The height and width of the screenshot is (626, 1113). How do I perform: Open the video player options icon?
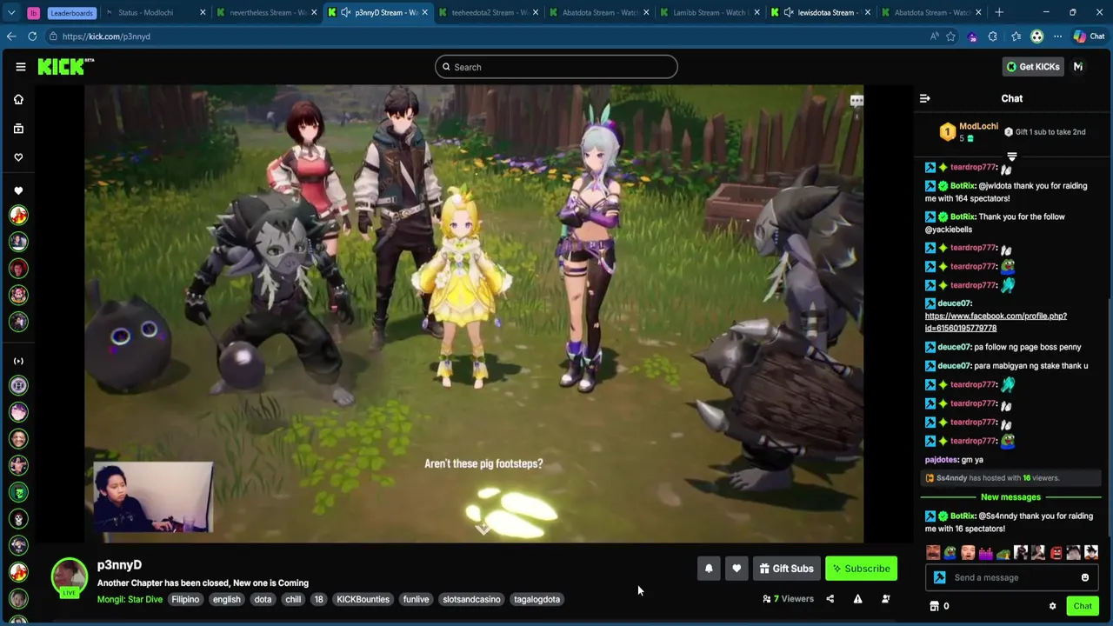[x=856, y=101]
